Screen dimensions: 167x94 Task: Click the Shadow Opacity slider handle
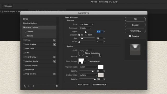click(95, 79)
